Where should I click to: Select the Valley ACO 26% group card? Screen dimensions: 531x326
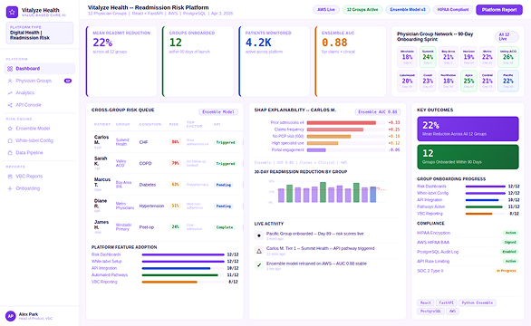coord(508,57)
